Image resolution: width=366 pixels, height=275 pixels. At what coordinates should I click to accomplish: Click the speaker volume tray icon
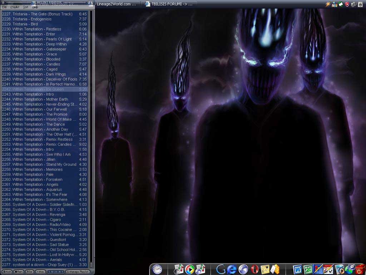click(x=360, y=4)
